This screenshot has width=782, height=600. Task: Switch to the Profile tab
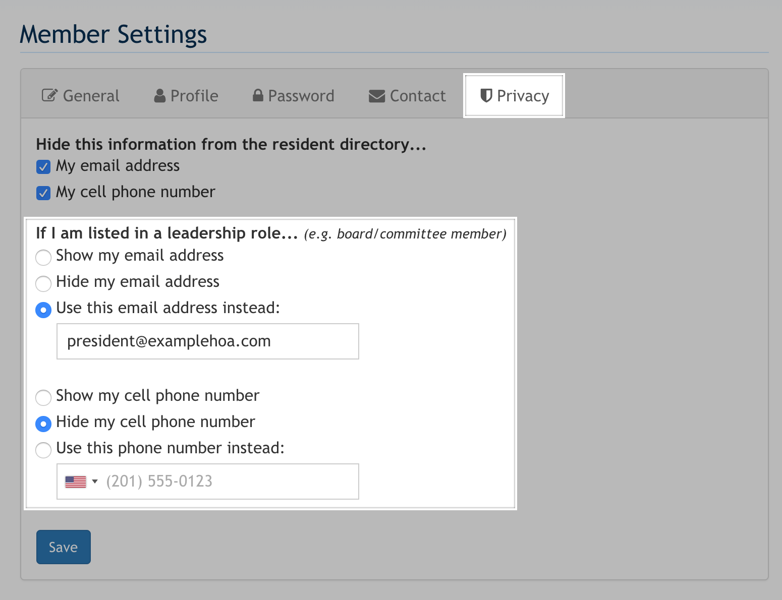click(x=186, y=96)
